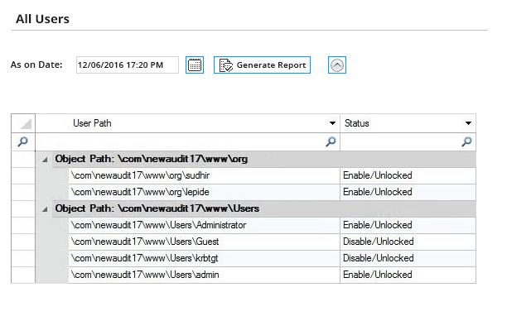This screenshot has height=316, width=507.
Task: Click the search magnifier in the Status filter row
Action: [x=466, y=141]
